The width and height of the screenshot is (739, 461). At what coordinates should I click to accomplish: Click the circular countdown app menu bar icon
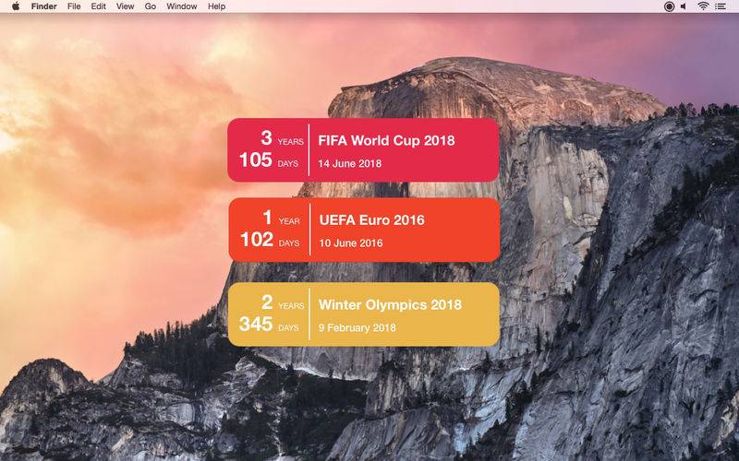click(669, 6)
